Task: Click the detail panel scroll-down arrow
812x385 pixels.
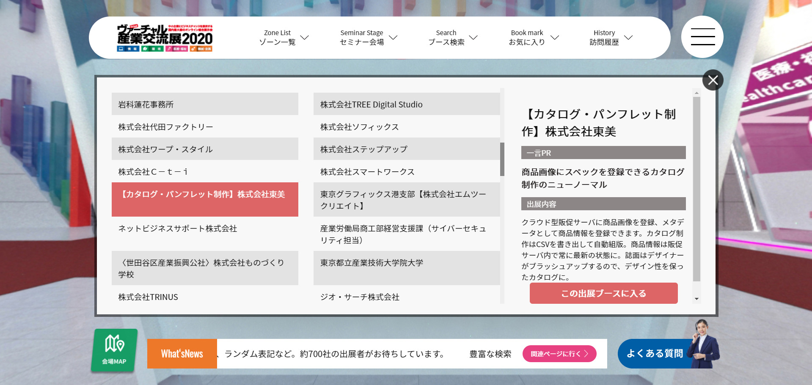Action: (696, 299)
